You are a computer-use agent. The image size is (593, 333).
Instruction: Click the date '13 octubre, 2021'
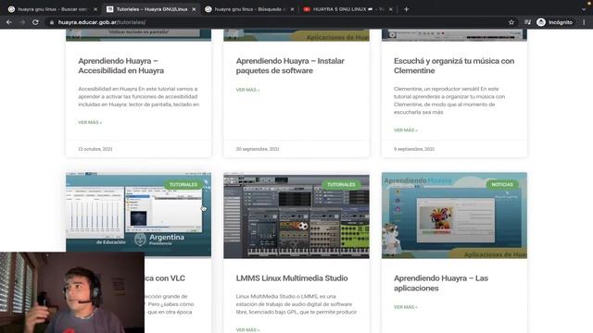coord(95,149)
